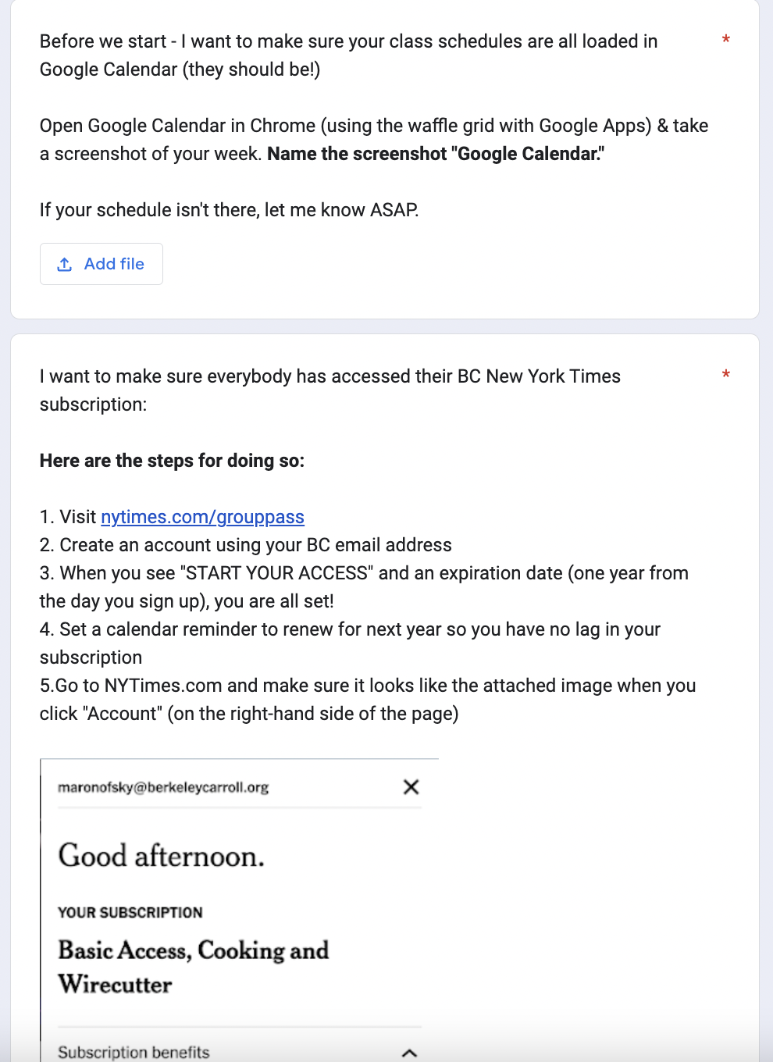
Task: Click the Subscription benefits label
Action: click(134, 1053)
